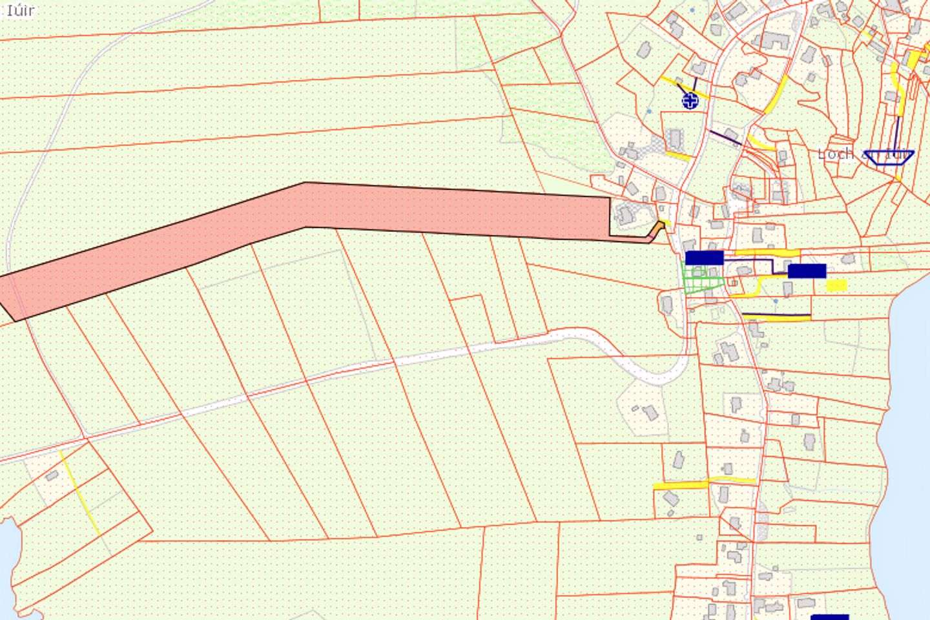Select the blue trapezoid symbol over Loch an Iúir

click(x=889, y=157)
